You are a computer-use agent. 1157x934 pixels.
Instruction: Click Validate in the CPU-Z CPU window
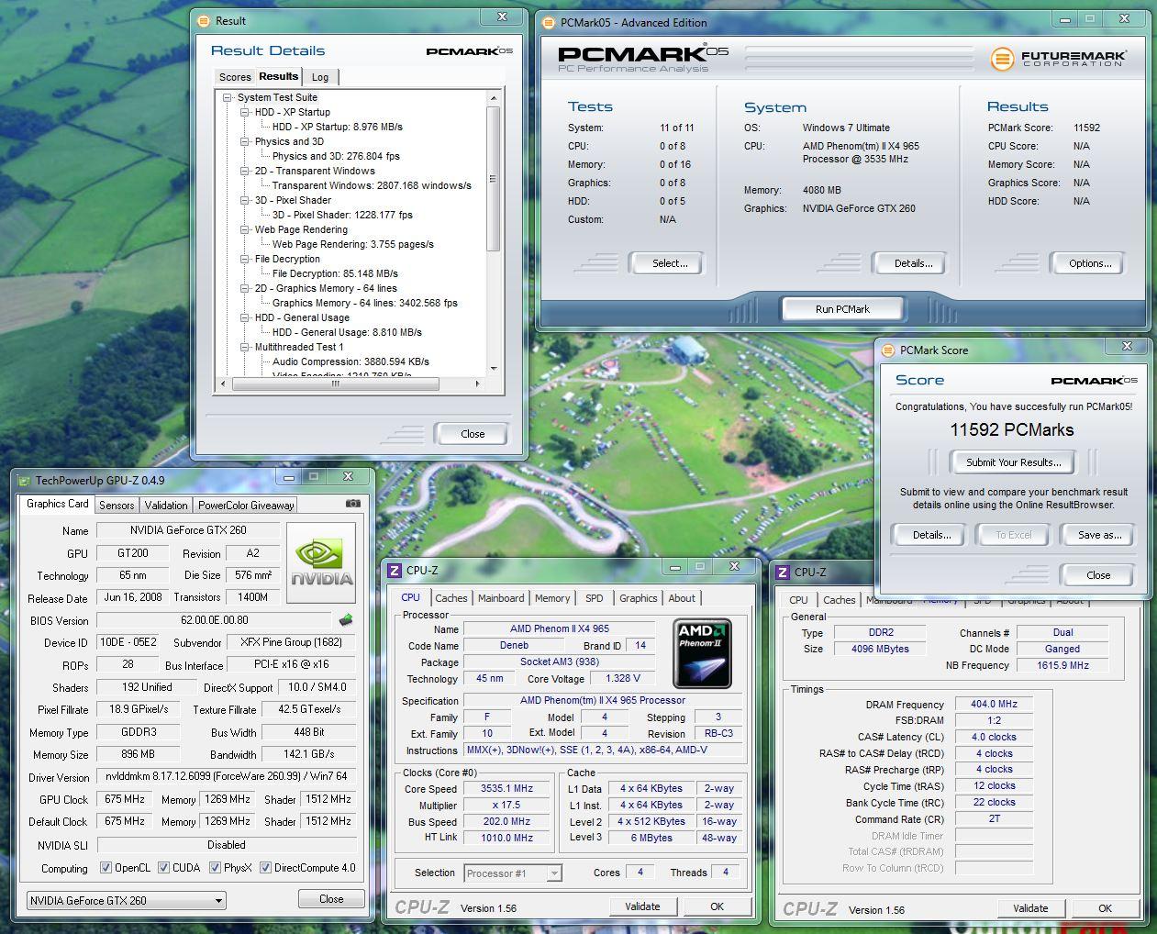642,906
